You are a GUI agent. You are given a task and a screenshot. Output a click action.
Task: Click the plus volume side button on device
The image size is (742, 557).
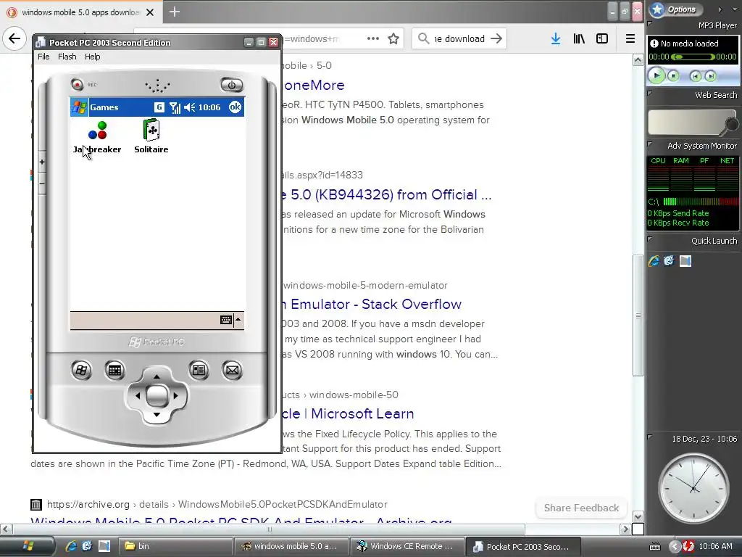42,162
